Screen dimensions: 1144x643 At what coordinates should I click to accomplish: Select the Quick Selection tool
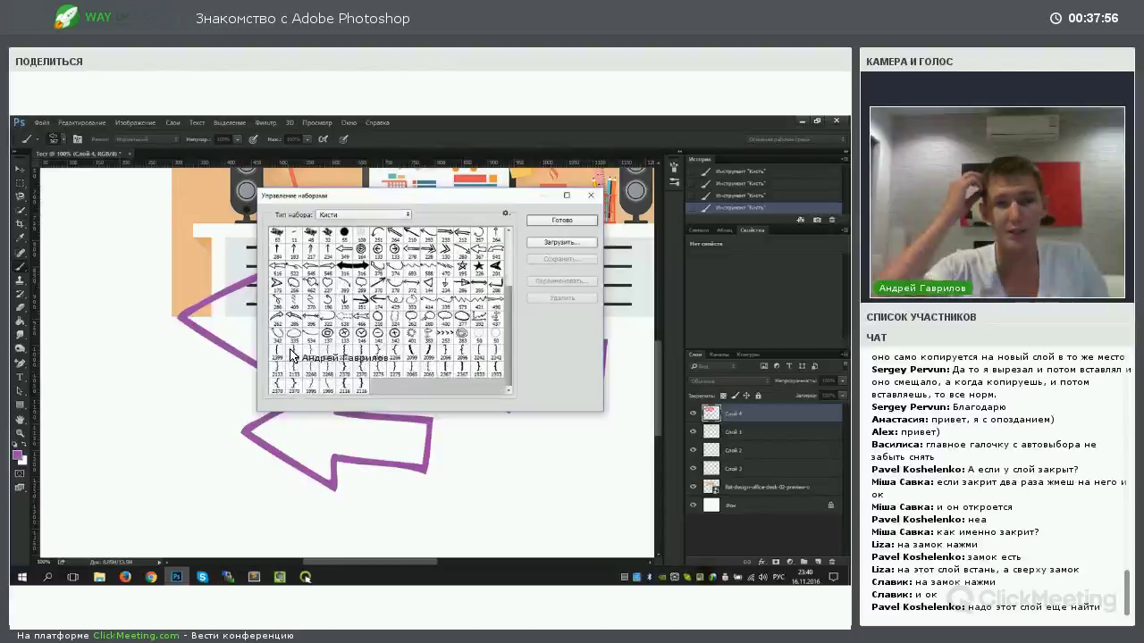coord(19,209)
